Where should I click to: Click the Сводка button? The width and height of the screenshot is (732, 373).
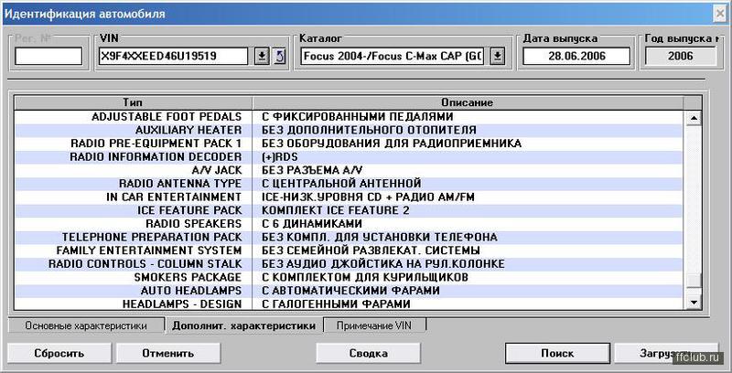[x=369, y=354]
